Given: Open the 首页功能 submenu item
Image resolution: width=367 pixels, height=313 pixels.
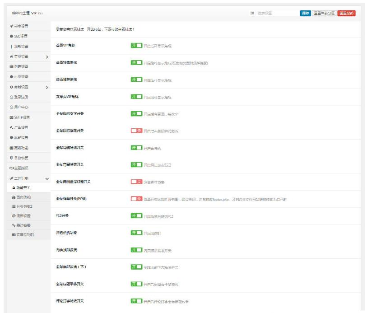Looking at the screenshot, I should point(24,197).
